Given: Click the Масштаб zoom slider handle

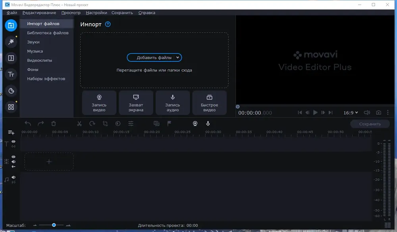Looking at the screenshot, I should coord(54,225).
